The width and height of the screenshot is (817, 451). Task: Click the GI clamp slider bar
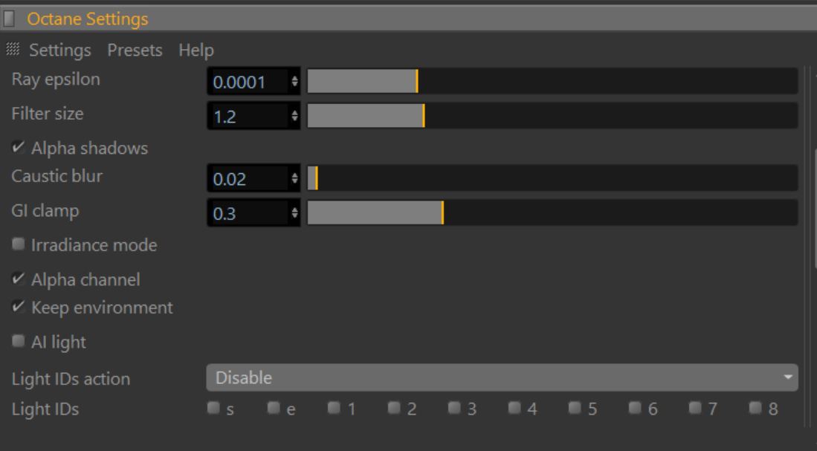552,212
